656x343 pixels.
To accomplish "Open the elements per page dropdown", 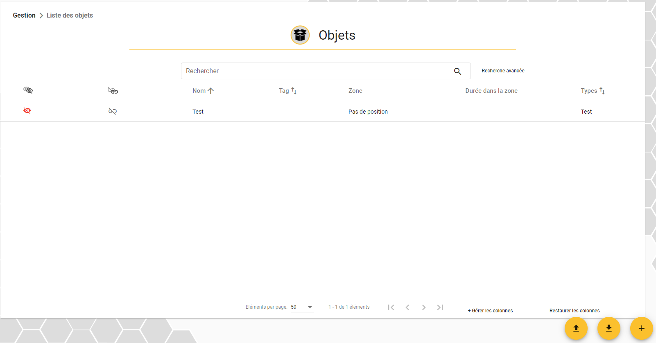I will (302, 307).
